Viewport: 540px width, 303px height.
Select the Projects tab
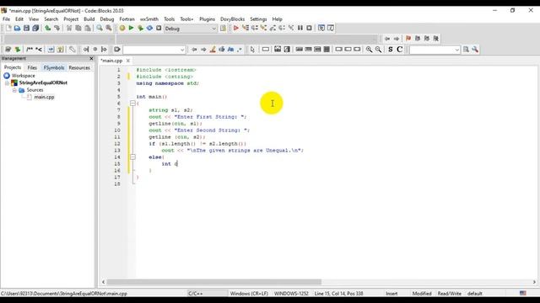(x=13, y=67)
